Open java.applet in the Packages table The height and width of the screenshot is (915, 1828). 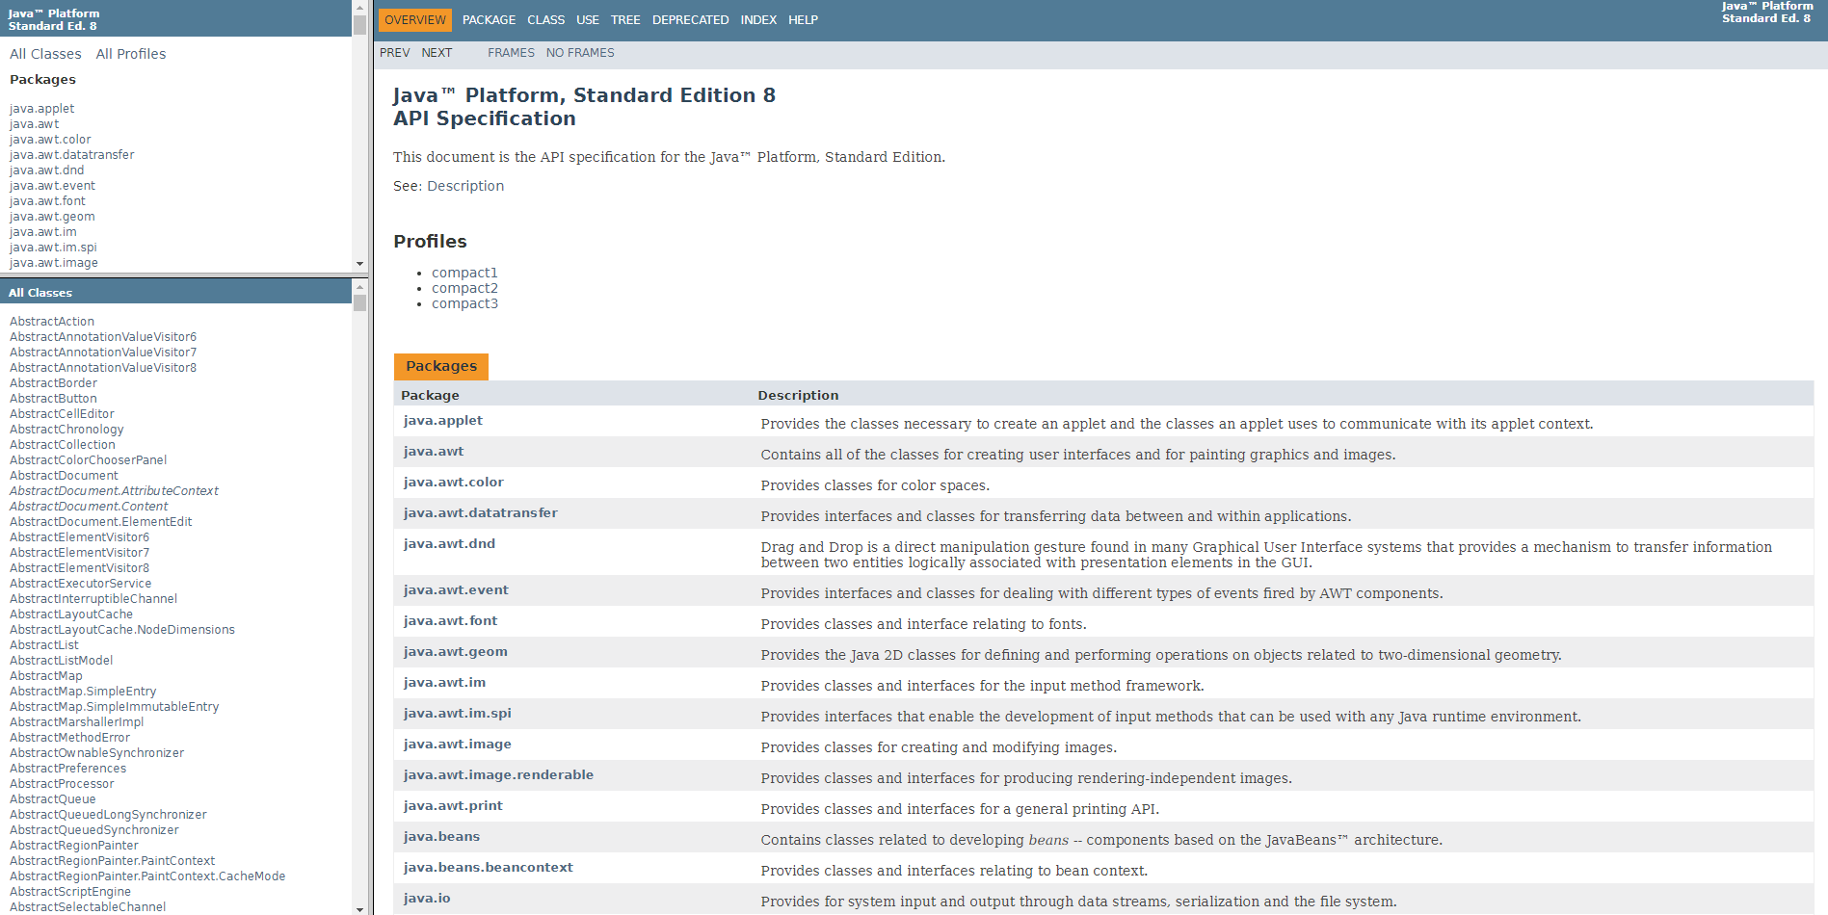pyautogui.click(x=443, y=421)
